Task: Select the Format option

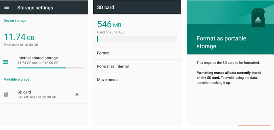Action: pos(137,53)
